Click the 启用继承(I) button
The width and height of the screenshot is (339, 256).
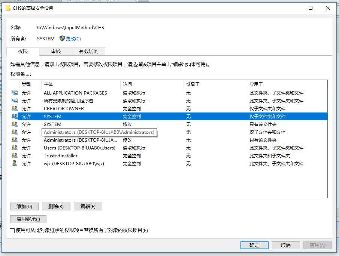pyautogui.click(x=28, y=219)
